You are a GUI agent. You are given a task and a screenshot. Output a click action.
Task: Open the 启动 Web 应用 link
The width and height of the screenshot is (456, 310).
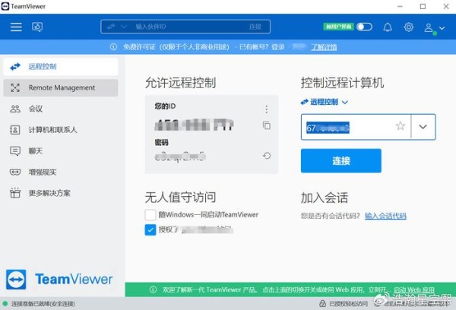pyautogui.click(x=414, y=289)
